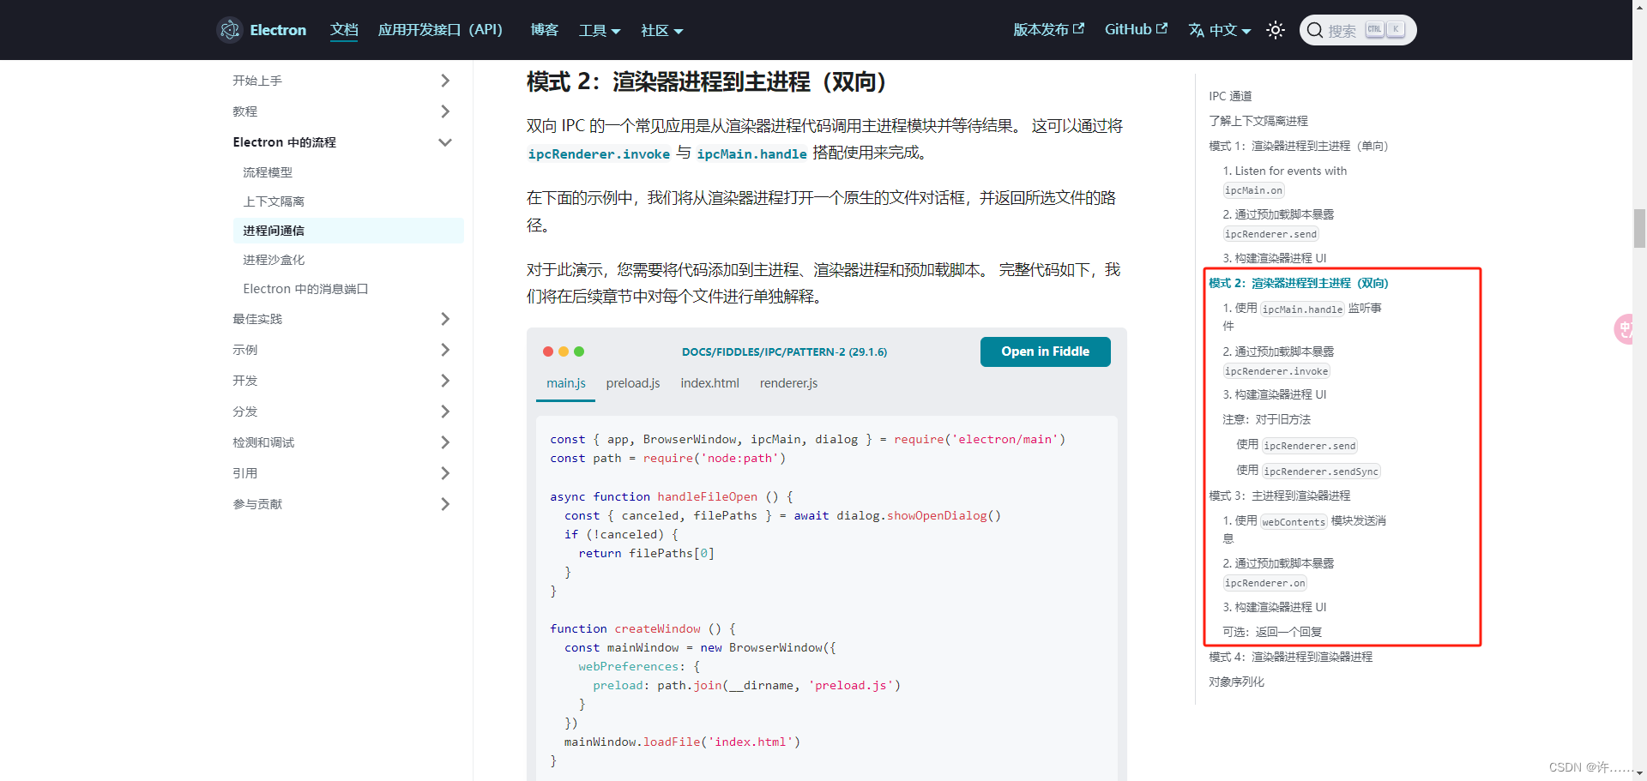Click the search magnifier icon
The width and height of the screenshot is (1647, 781).
(1315, 30)
